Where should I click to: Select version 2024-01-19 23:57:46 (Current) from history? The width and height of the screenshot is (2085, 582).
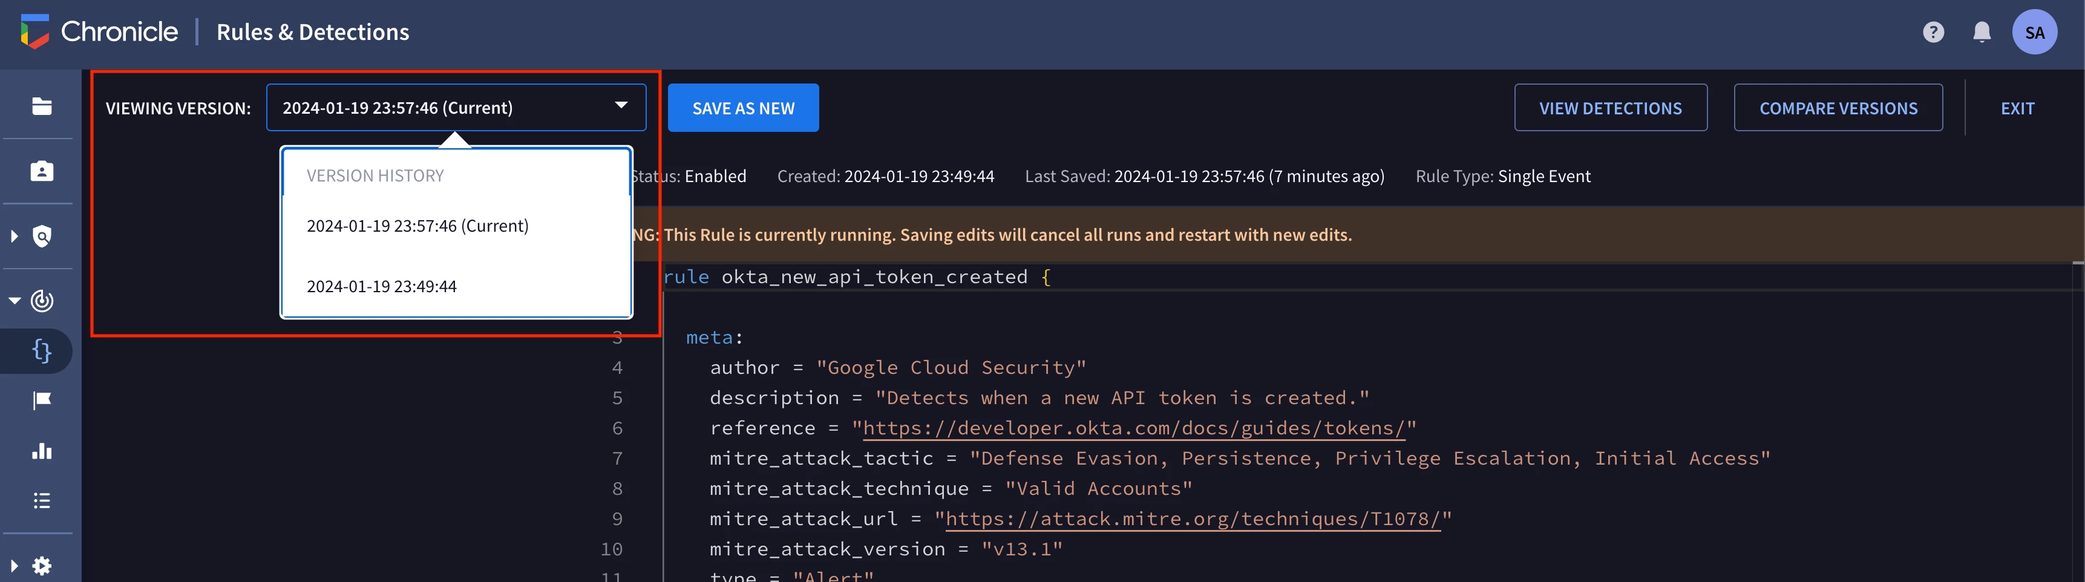coord(456,226)
